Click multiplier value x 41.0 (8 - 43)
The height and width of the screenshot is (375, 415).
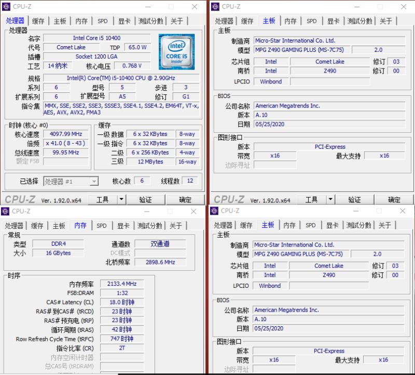coord(66,143)
